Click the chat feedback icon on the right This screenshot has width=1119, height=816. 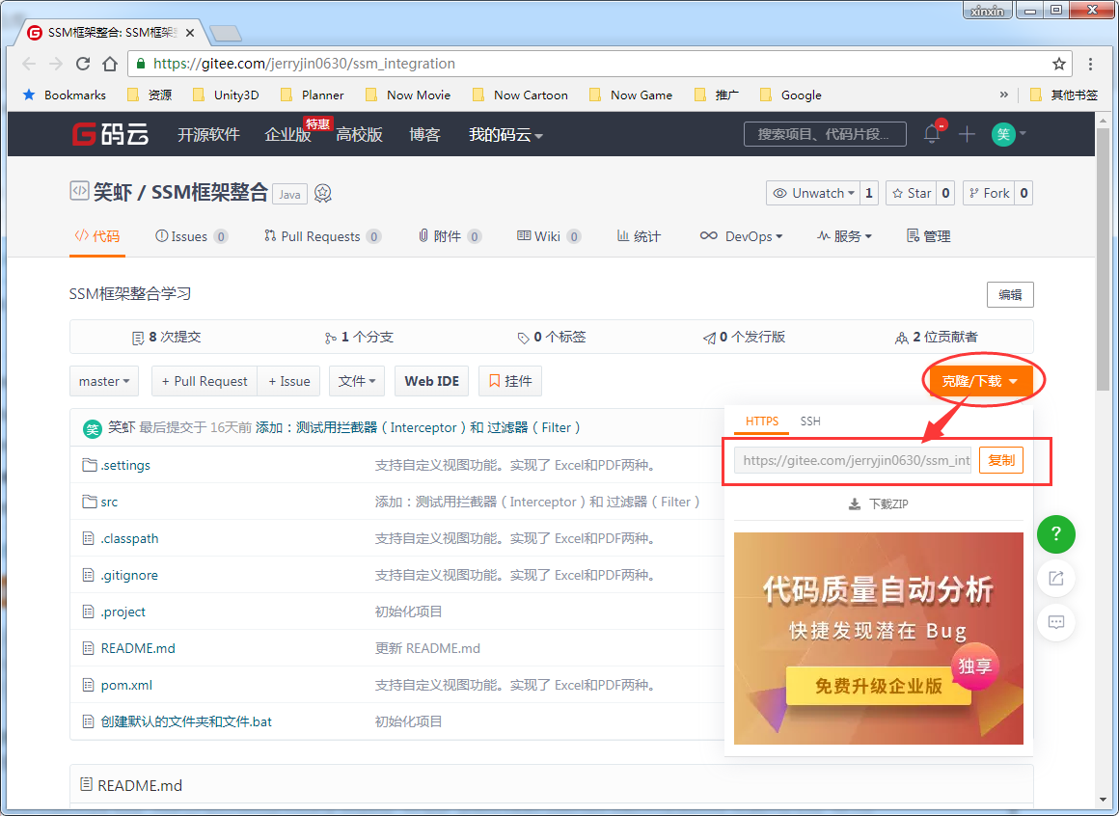[1056, 622]
